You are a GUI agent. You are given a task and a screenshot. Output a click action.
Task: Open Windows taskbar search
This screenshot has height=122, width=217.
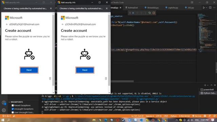point(8,120)
